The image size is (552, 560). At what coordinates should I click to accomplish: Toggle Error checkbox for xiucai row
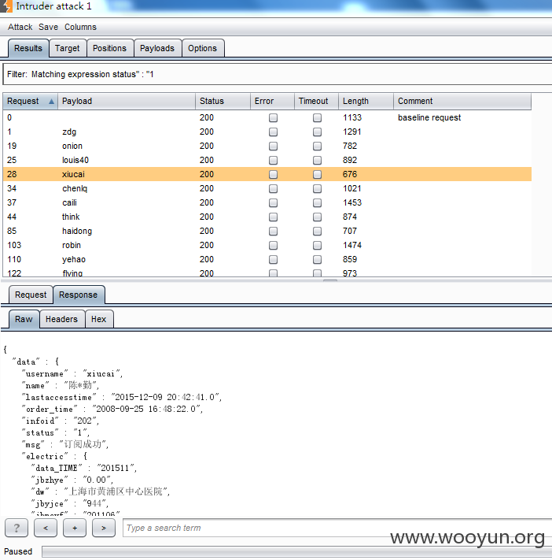pos(273,175)
